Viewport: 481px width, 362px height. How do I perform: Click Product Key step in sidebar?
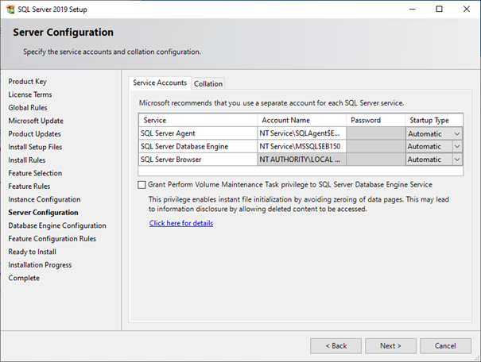pos(27,82)
